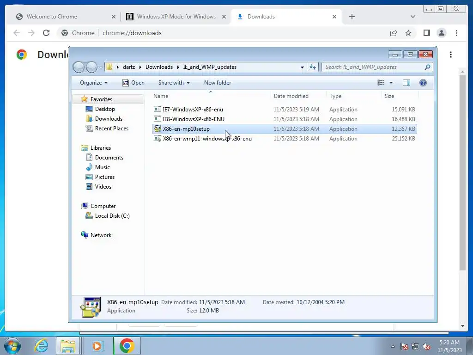473x355 pixels.
Task: Open Downloads in the navigation pane
Action: click(x=109, y=119)
